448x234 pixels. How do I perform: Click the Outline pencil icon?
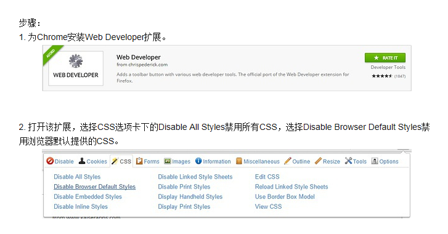pos(287,161)
